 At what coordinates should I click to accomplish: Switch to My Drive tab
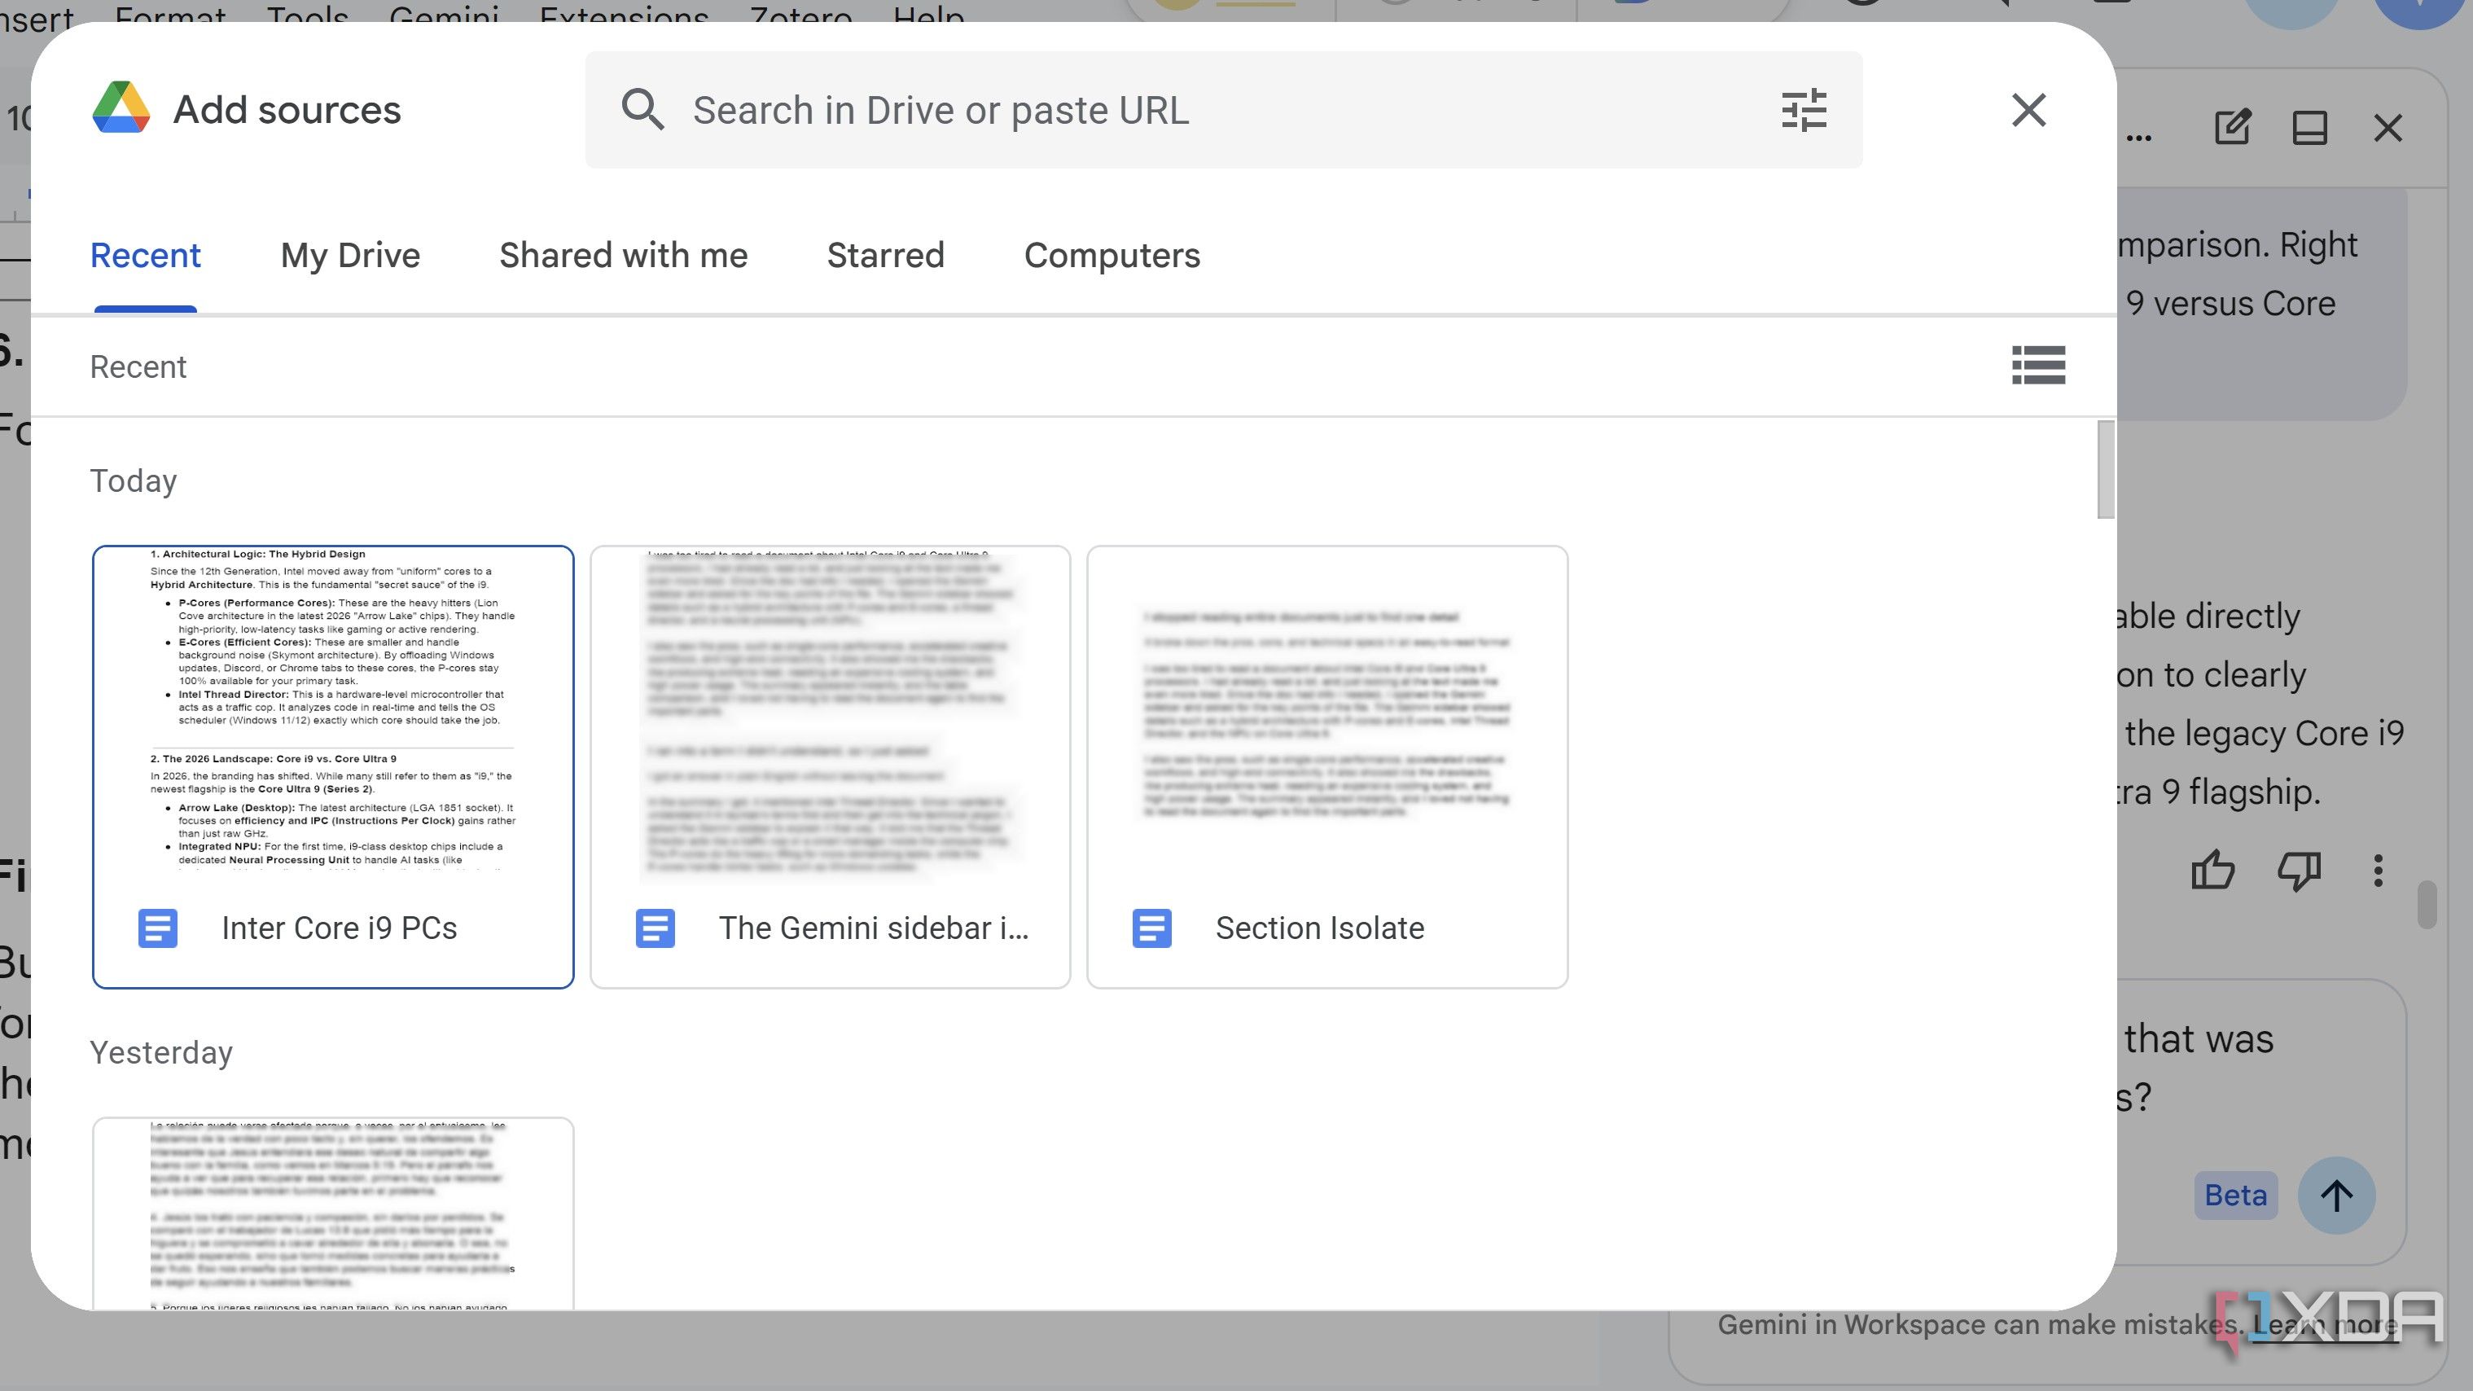tap(350, 256)
